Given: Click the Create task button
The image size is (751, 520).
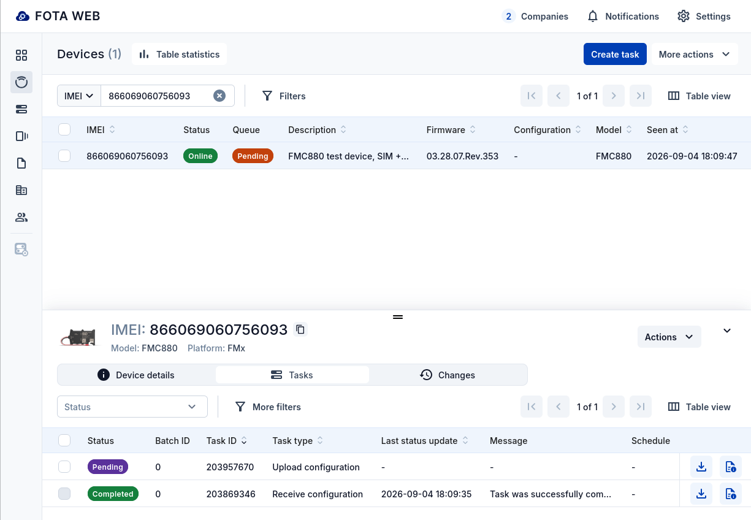Looking at the screenshot, I should 615,54.
